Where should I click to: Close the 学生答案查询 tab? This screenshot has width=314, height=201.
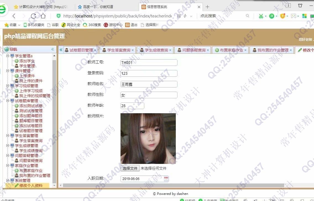tap(133, 50)
